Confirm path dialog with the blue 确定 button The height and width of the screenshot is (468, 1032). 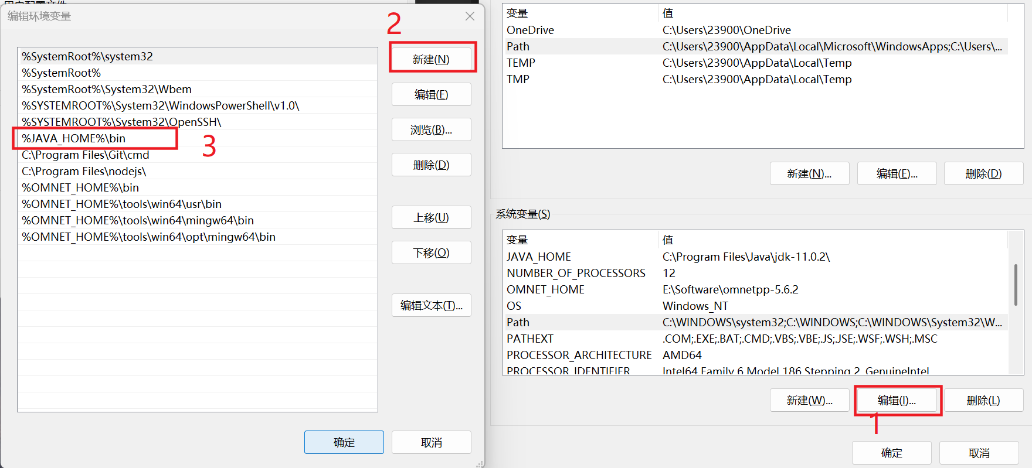tap(344, 442)
